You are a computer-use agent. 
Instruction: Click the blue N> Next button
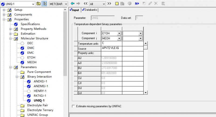137,3
